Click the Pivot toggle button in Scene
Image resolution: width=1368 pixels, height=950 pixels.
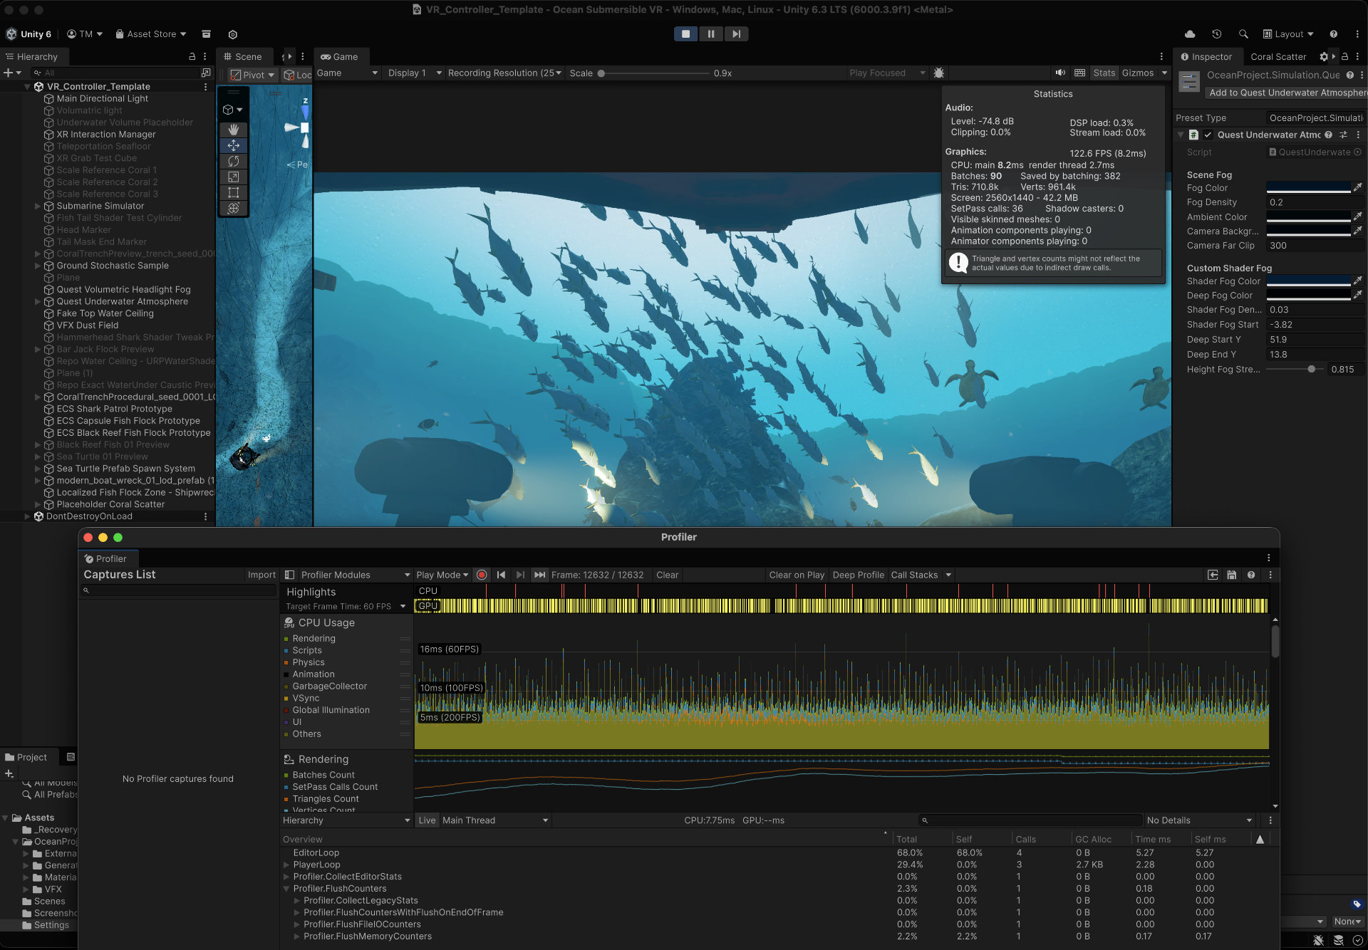254,75
